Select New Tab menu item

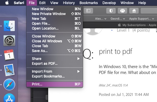click(55, 19)
